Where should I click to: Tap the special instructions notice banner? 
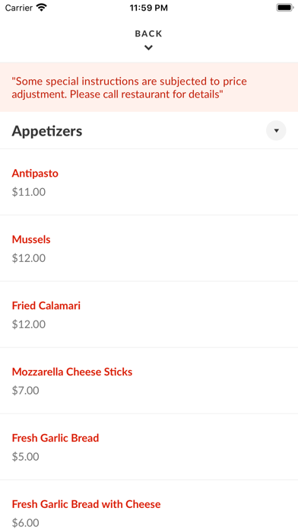point(149,88)
